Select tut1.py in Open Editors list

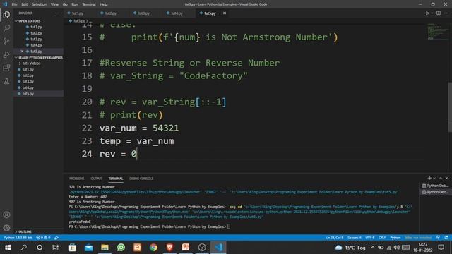point(36,27)
